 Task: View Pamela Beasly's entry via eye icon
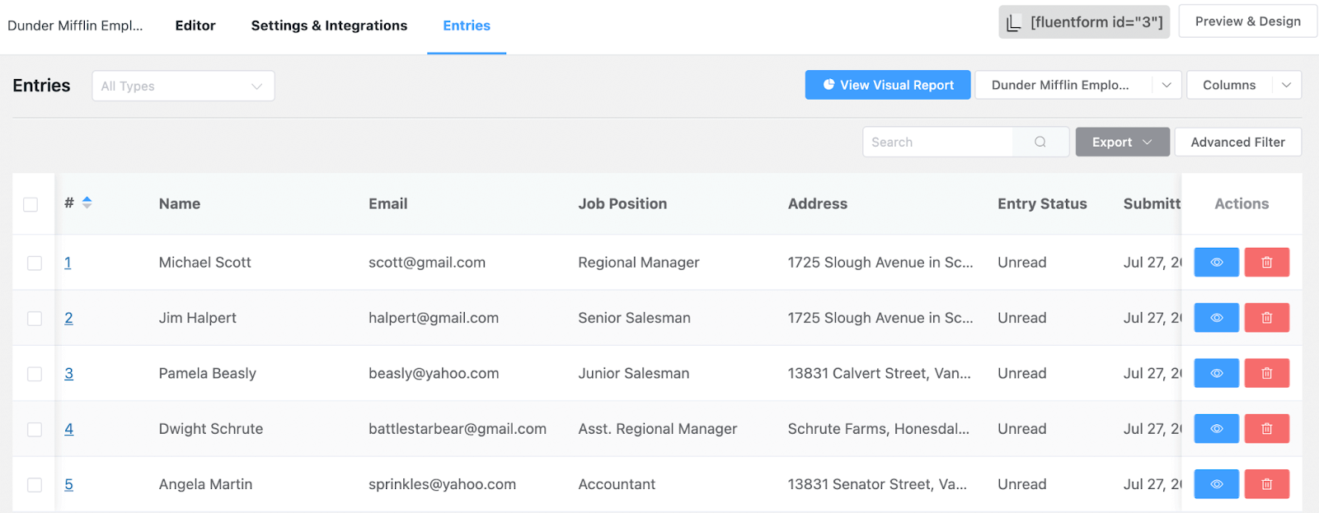point(1216,374)
